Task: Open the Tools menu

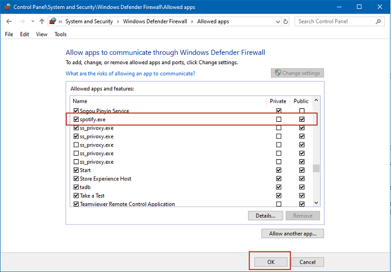Action: pos(60,34)
